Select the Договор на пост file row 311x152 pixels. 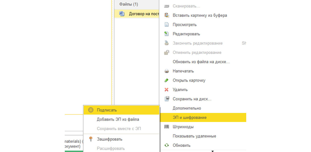[x=137, y=14]
